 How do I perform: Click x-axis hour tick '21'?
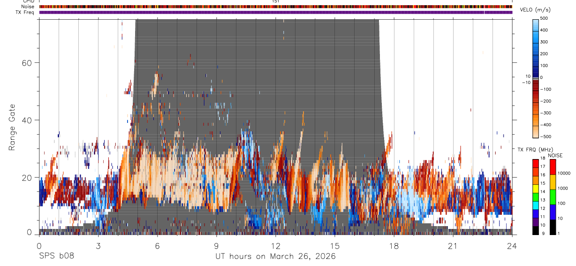click(x=453, y=246)
